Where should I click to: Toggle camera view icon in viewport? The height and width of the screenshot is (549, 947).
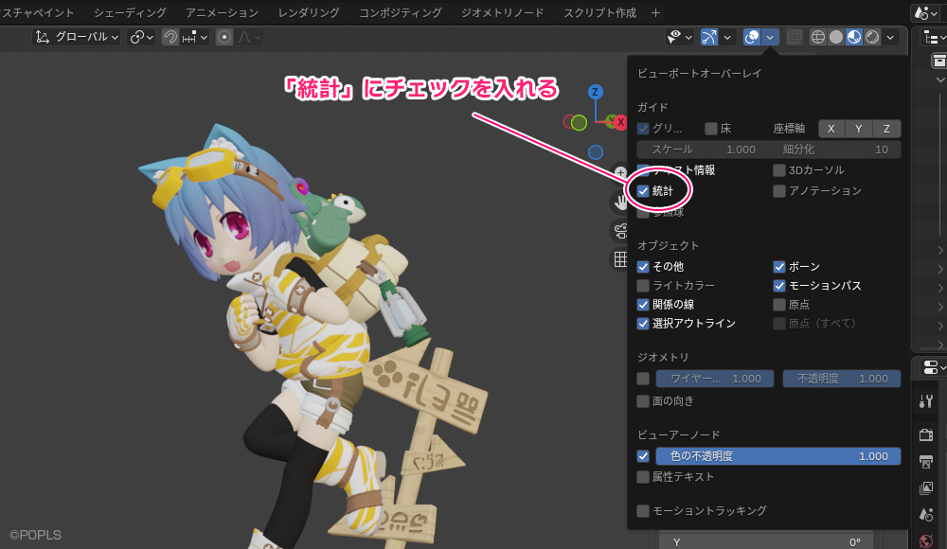pyautogui.click(x=620, y=231)
